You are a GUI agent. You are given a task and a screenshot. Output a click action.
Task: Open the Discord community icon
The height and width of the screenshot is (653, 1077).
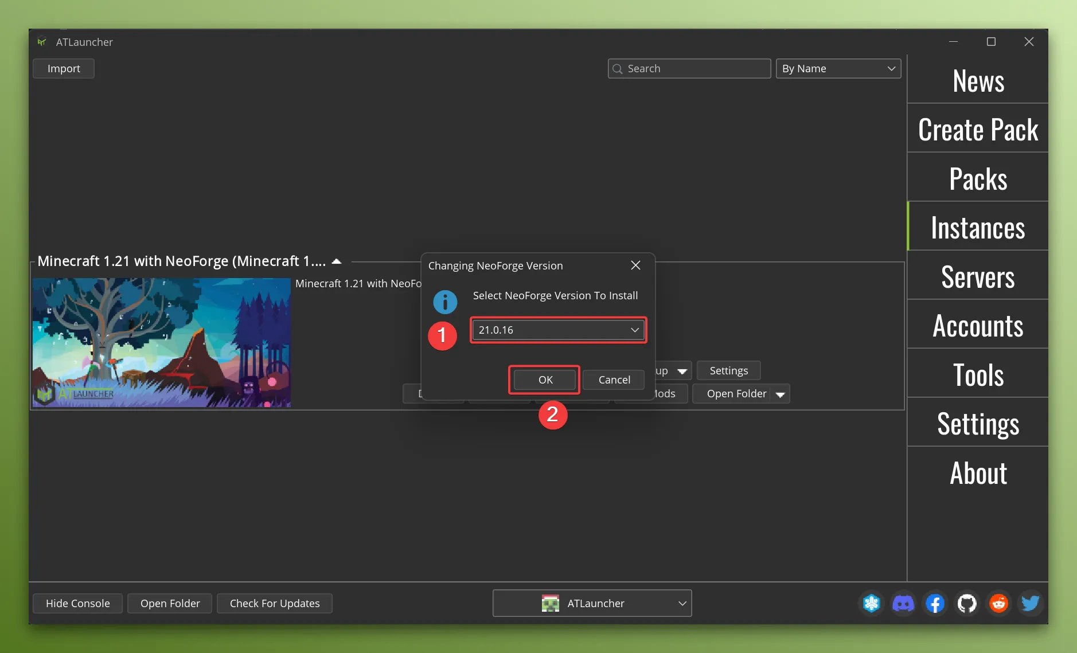point(903,603)
